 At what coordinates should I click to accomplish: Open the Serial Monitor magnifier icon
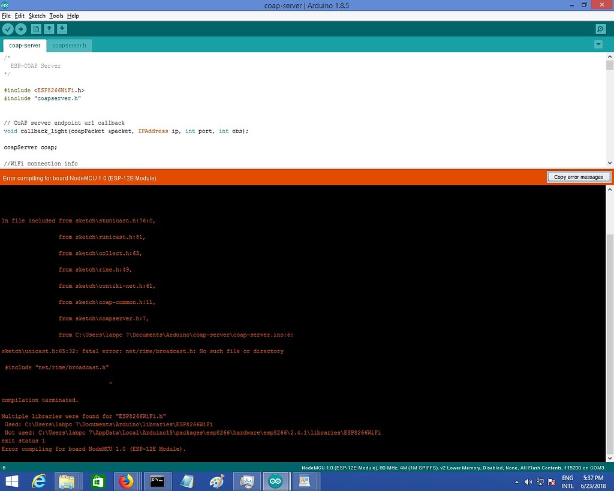(x=600, y=28)
